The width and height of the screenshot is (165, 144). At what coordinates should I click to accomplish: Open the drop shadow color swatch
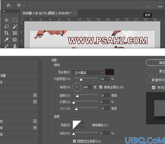pyautogui.click(x=109, y=72)
